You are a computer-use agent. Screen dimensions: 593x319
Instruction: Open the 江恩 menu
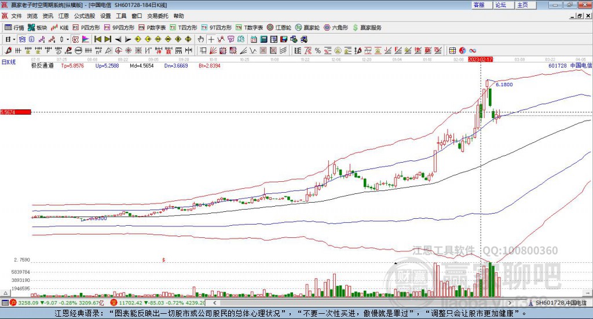click(x=64, y=16)
